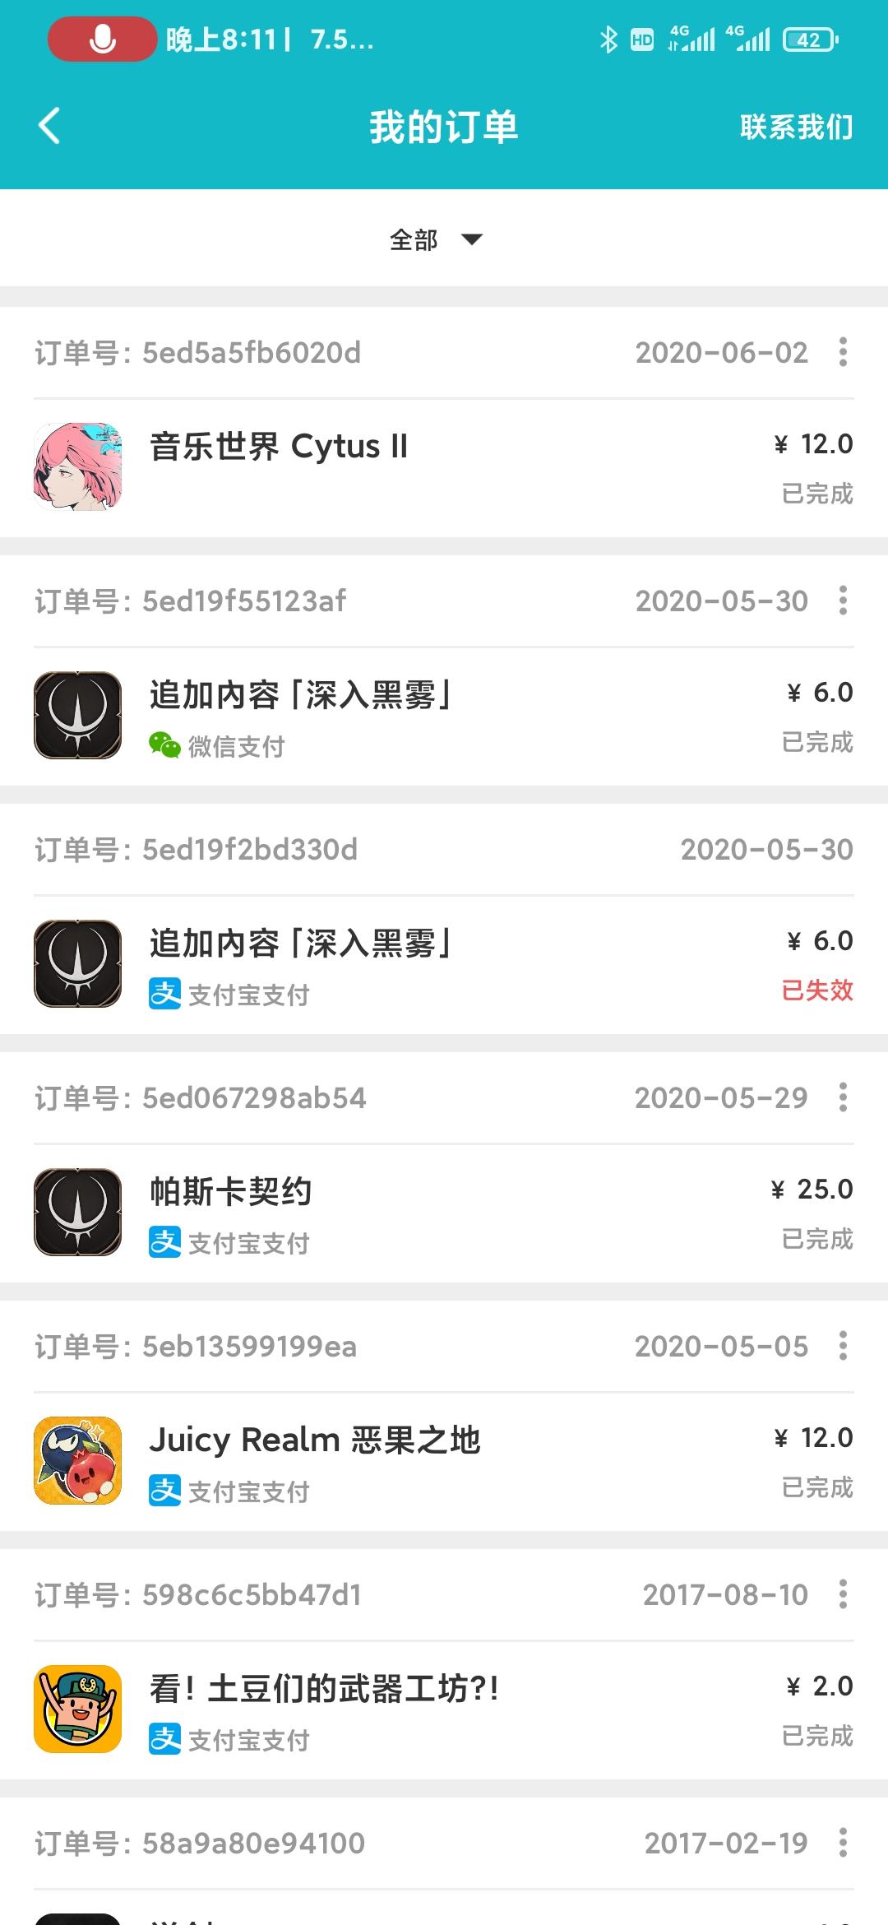Tap the 帕斯卡契约 game icon
The height and width of the screenshot is (1925, 888).
pos(78,1213)
